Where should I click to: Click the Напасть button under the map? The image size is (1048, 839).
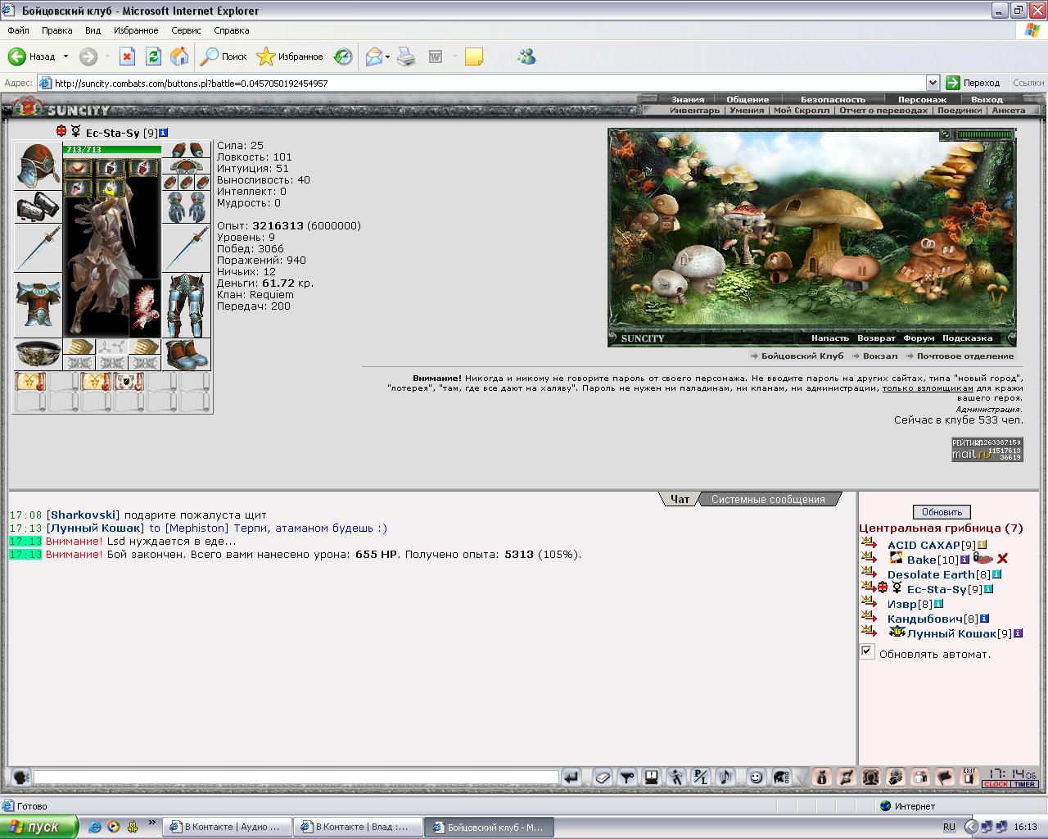click(x=829, y=338)
